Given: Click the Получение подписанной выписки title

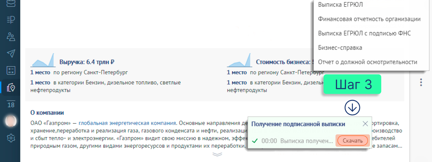Looking at the screenshot, I should tap(298, 124).
